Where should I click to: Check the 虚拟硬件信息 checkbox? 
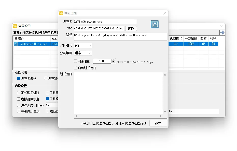[19, 99]
